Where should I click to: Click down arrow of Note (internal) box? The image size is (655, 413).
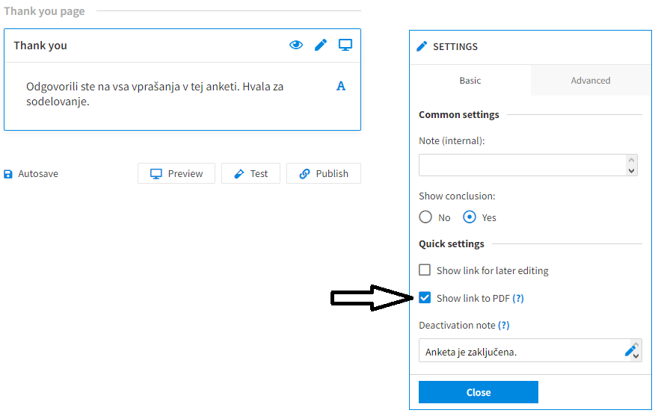(x=631, y=170)
